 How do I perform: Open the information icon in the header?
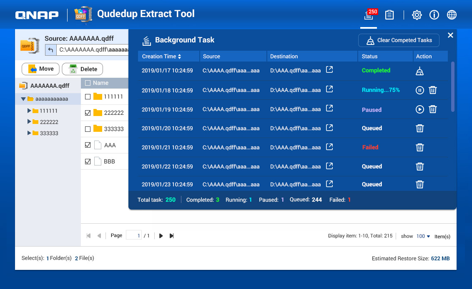pyautogui.click(x=434, y=15)
